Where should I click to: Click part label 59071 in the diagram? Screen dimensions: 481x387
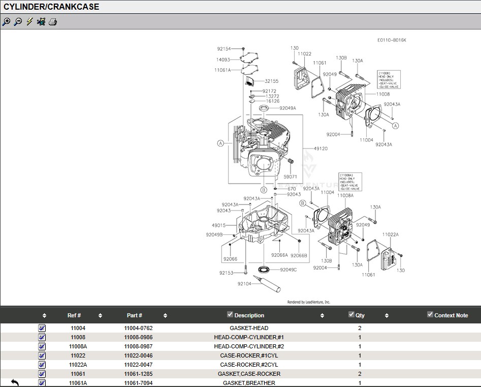[290, 176]
